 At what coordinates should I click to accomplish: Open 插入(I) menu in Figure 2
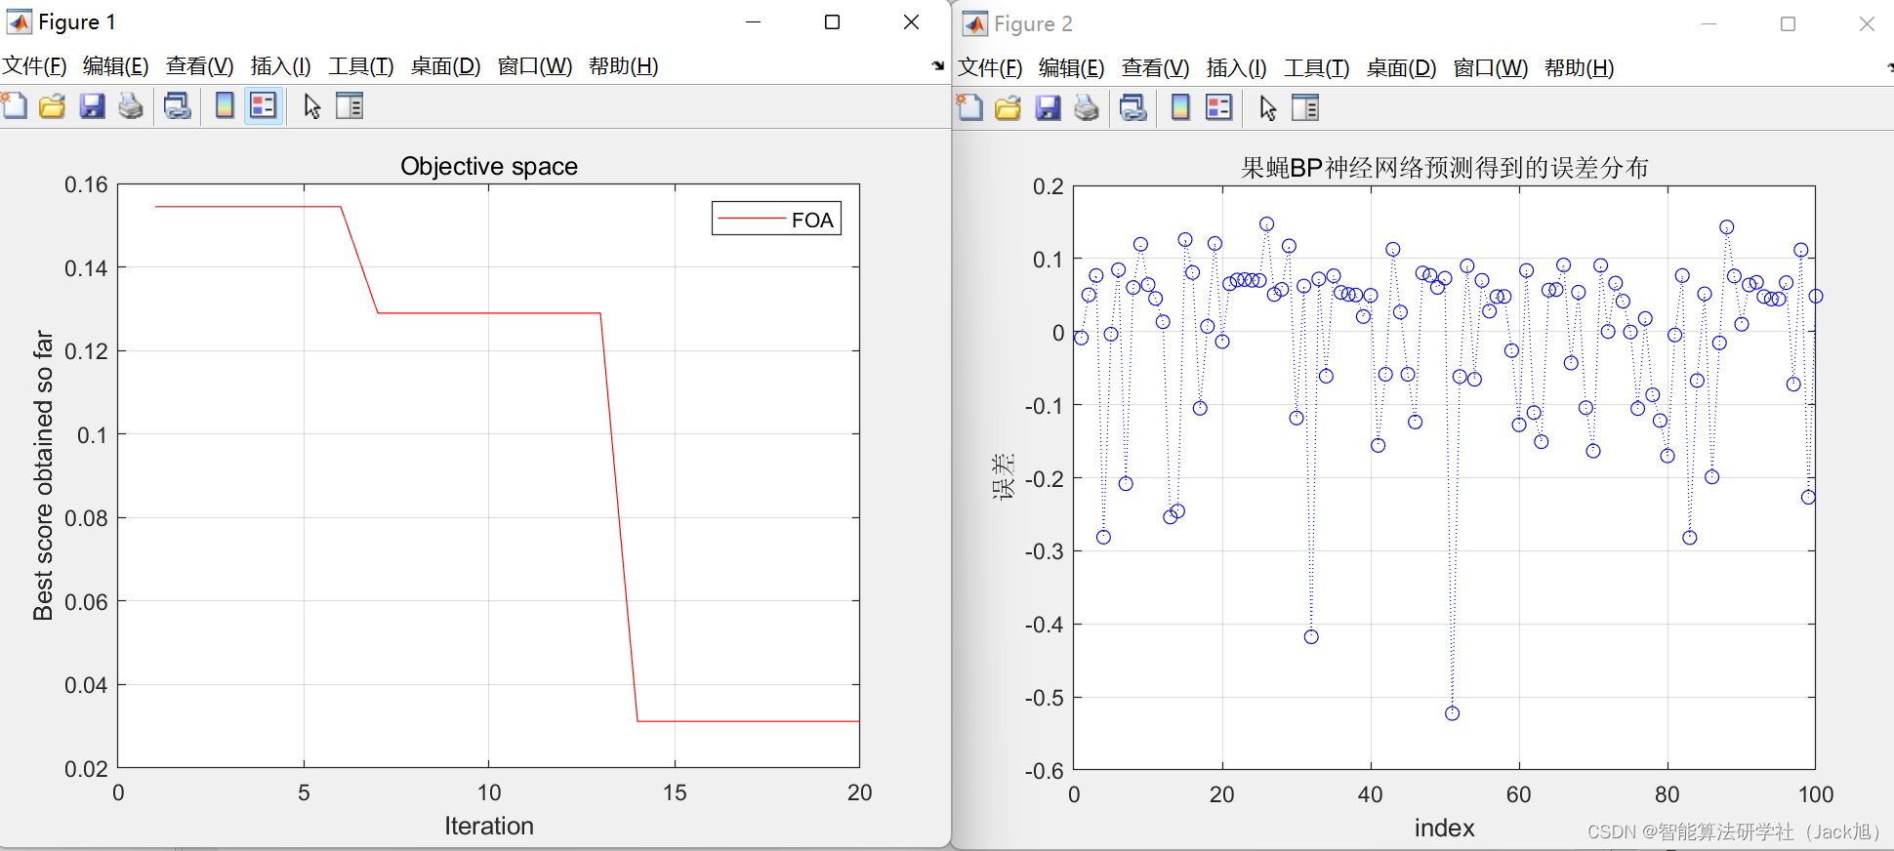[x=1237, y=67]
